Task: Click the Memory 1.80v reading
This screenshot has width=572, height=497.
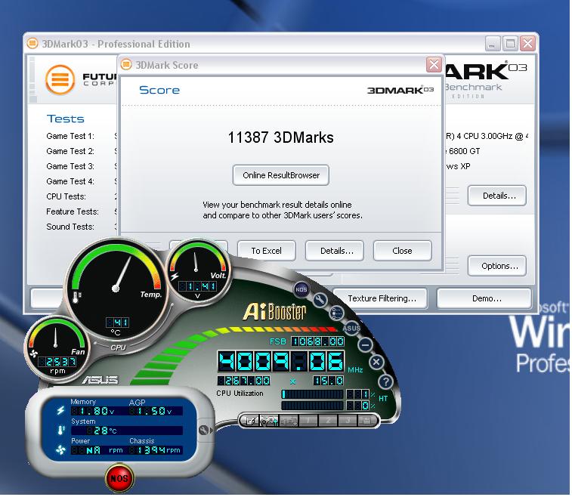Action: pos(93,411)
